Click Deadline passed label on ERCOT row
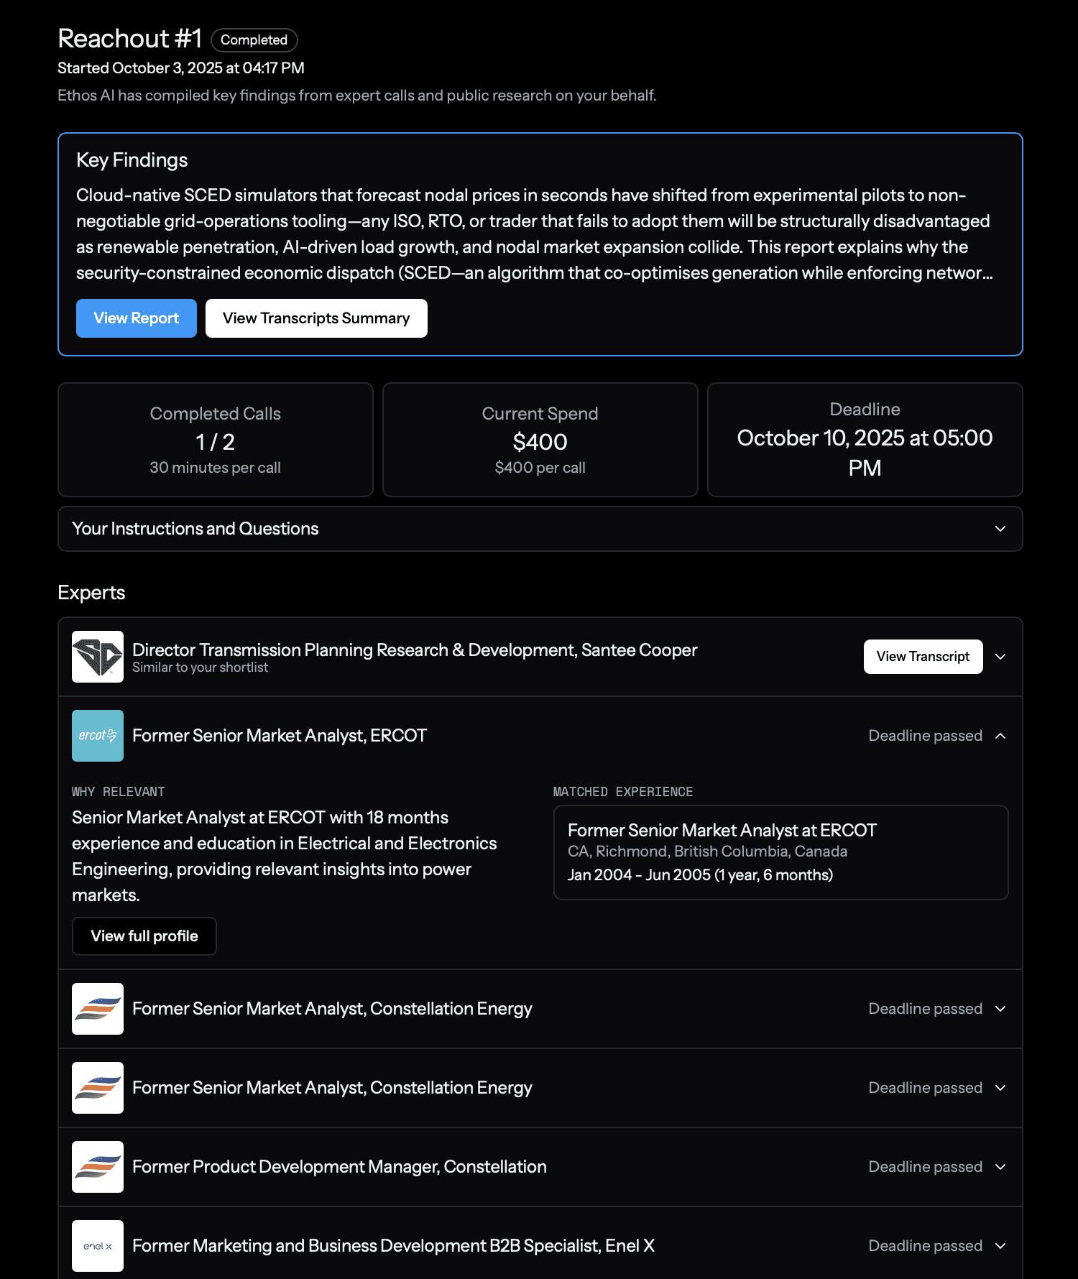 (x=925, y=736)
